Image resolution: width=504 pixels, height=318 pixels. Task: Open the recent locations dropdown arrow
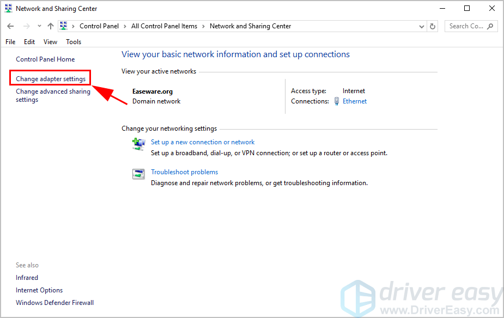click(39, 26)
